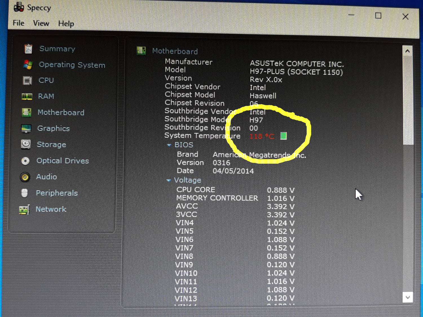Click the RAM memory stick icon

point(27,96)
